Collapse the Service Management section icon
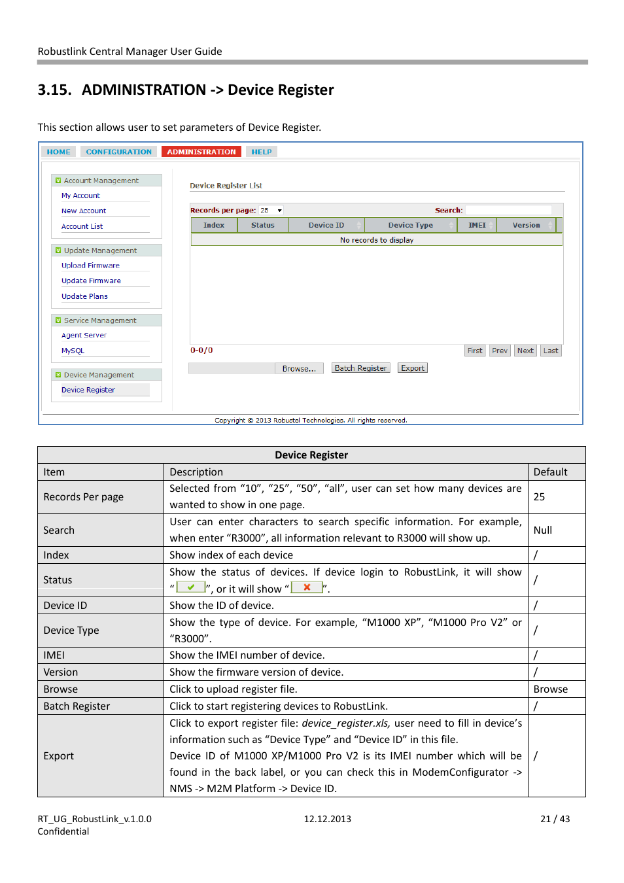The height and width of the screenshot is (883, 624). tap(58, 320)
